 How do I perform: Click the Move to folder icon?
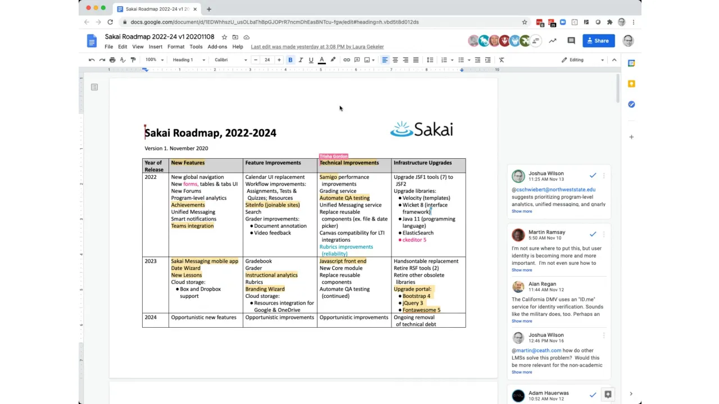point(235,37)
